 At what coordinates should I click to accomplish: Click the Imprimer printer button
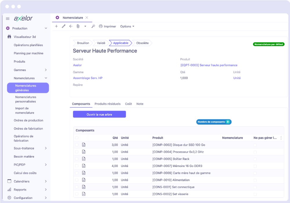click(x=107, y=26)
